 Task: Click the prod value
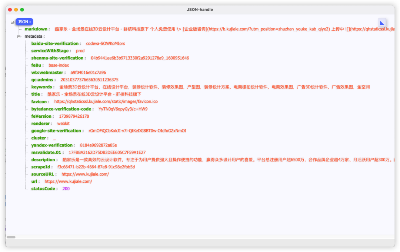tap(80, 51)
